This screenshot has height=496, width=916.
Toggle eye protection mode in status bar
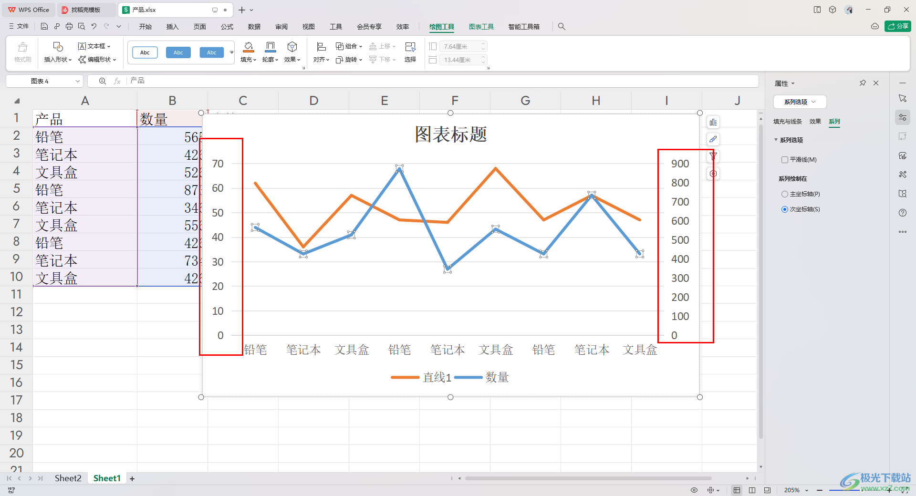tap(694, 490)
